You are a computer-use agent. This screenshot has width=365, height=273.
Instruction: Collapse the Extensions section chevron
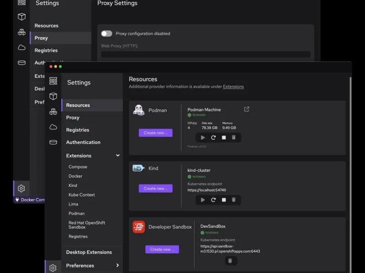click(118, 155)
